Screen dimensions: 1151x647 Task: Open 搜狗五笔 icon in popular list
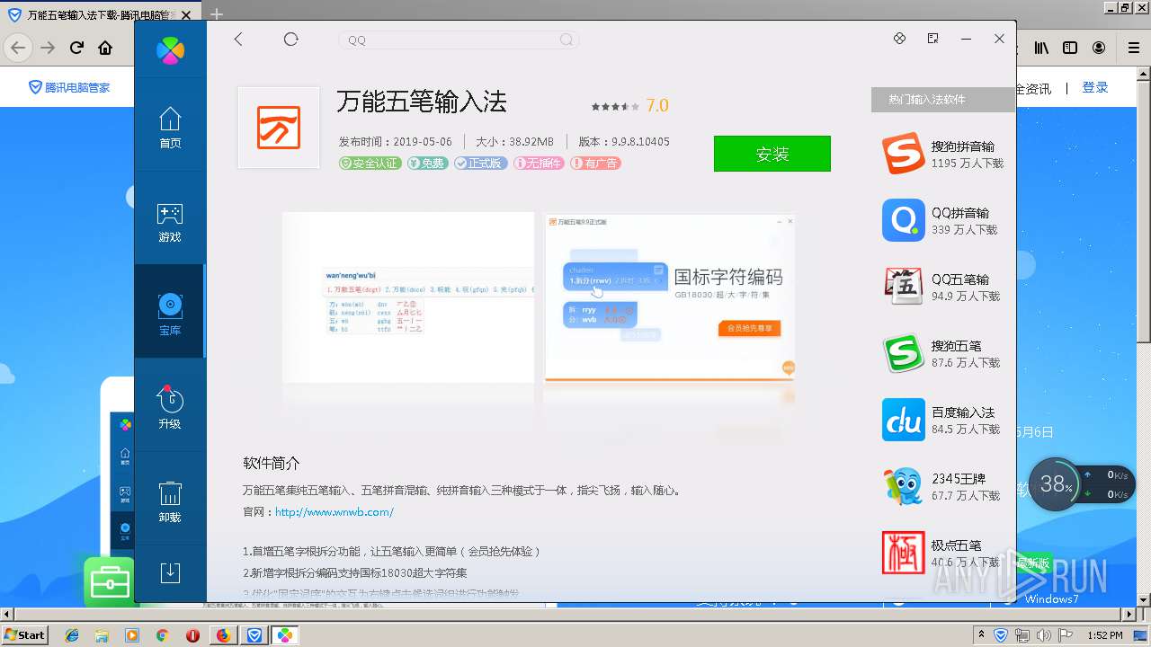(903, 353)
